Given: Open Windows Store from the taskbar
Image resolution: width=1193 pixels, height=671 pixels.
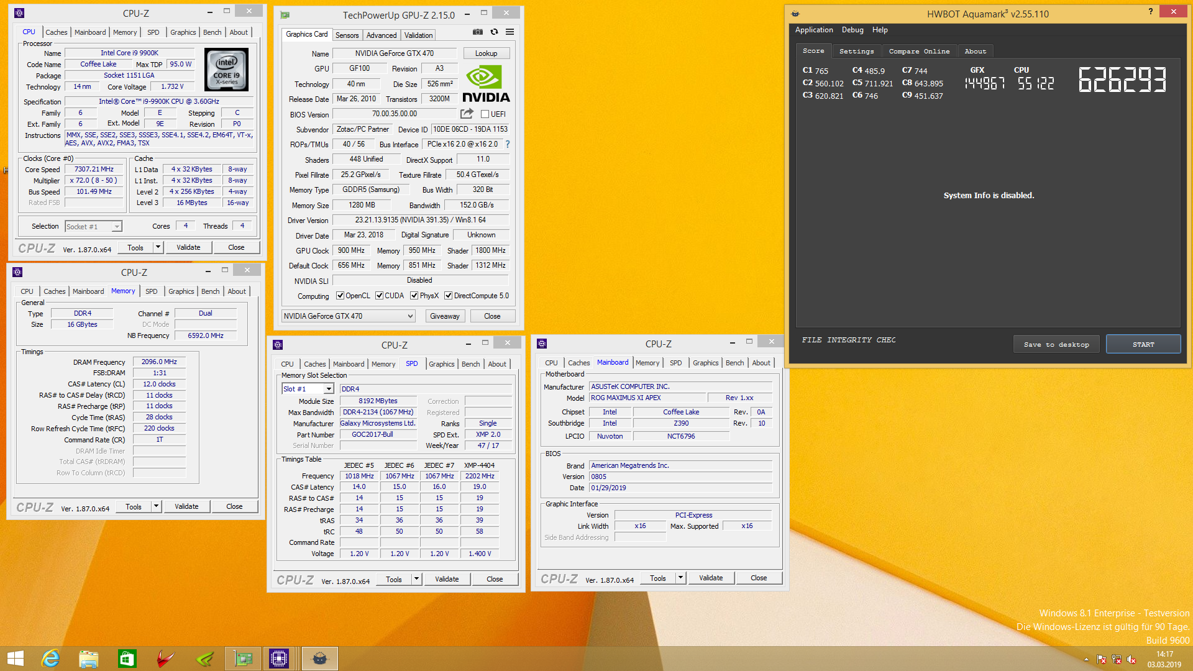Looking at the screenshot, I should [127, 659].
